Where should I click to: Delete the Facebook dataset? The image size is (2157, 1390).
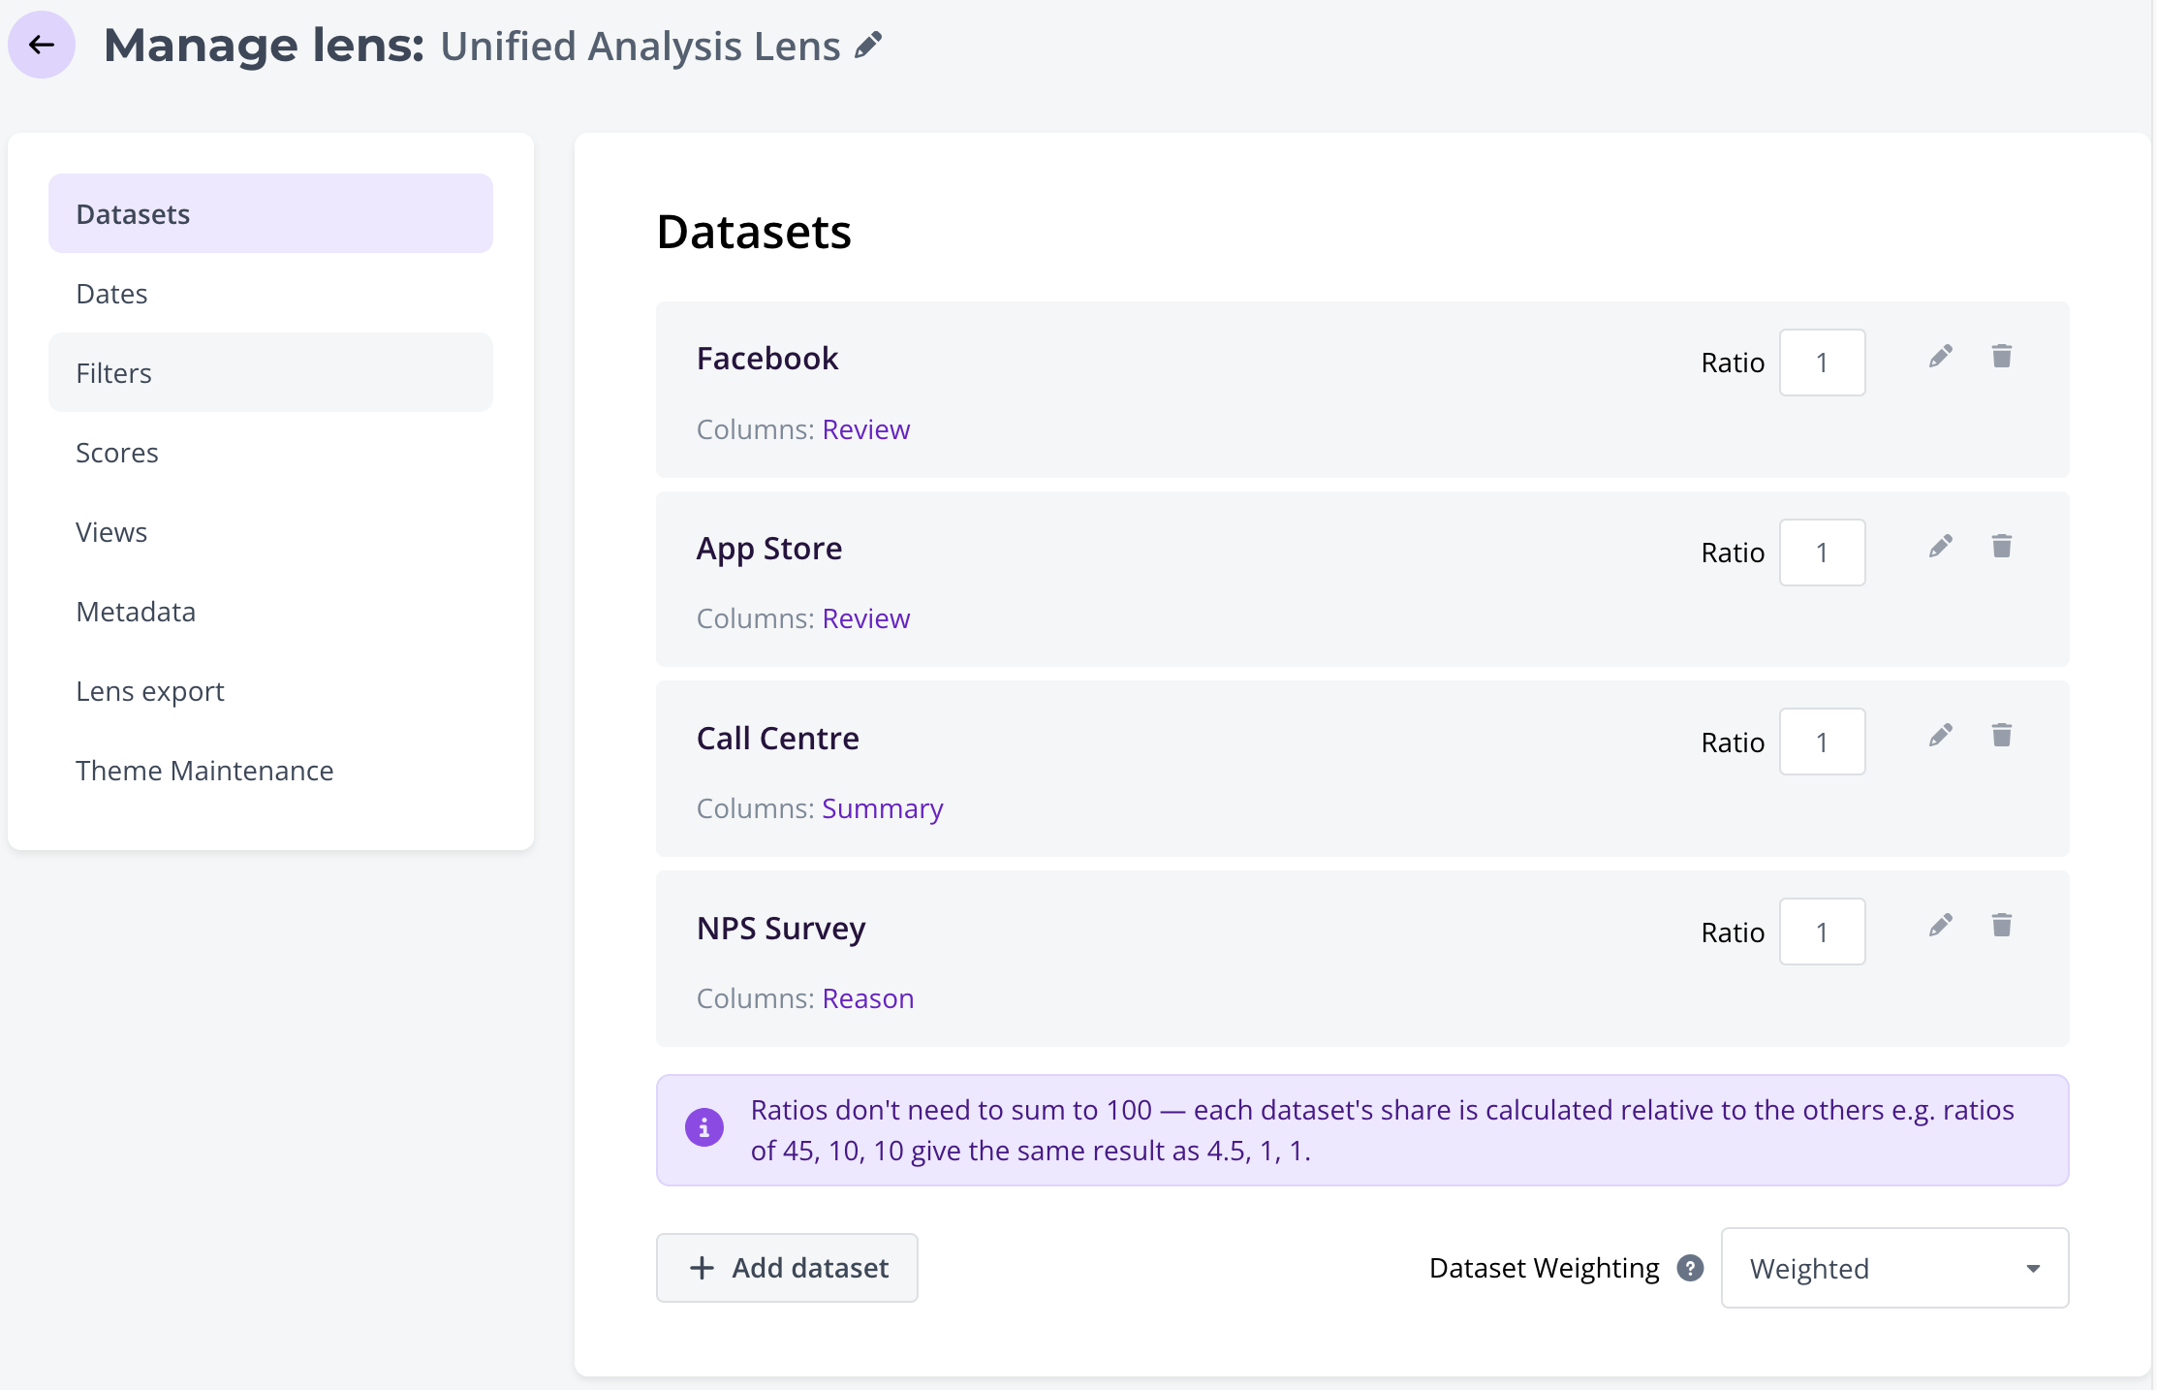[x=2002, y=356]
